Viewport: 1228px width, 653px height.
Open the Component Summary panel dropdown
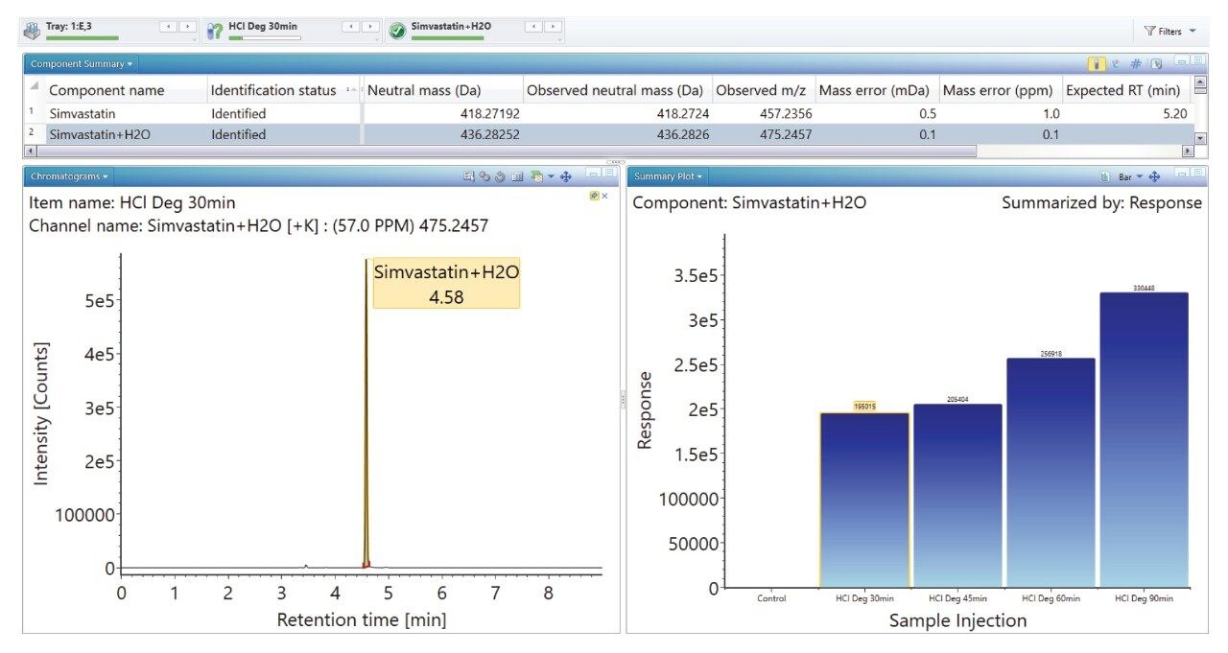(x=82, y=64)
